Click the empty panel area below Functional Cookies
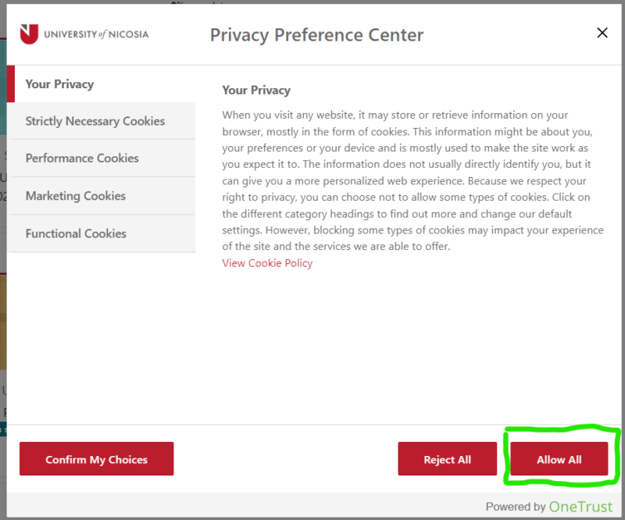The image size is (625, 520). click(102, 336)
